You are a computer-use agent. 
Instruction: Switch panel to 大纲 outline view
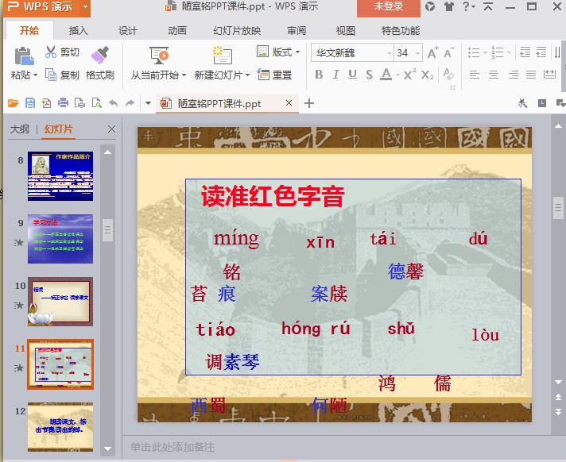pos(20,129)
